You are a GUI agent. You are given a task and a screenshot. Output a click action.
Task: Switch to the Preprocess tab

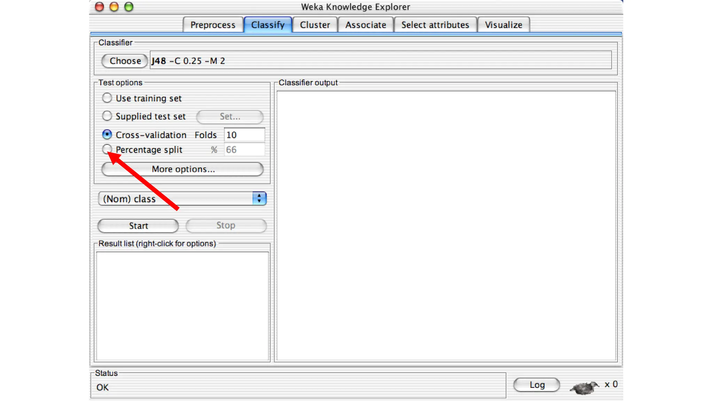tap(213, 25)
